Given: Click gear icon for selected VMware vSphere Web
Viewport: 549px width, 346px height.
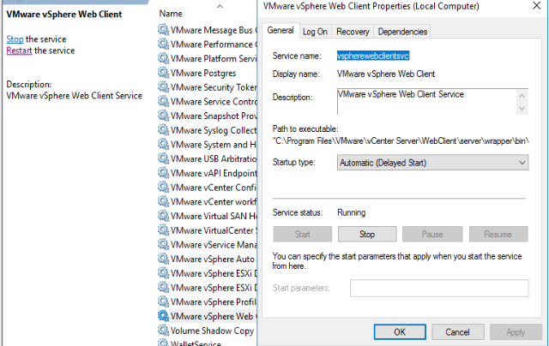Looking at the screenshot, I should 163,316.
